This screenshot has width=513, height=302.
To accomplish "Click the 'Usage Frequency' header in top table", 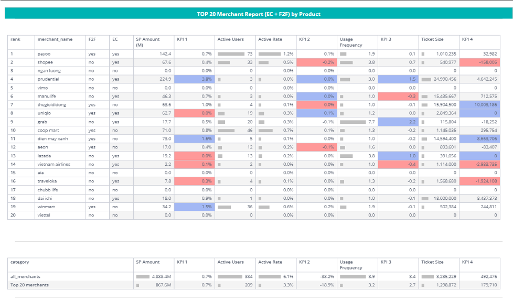I will point(351,42).
